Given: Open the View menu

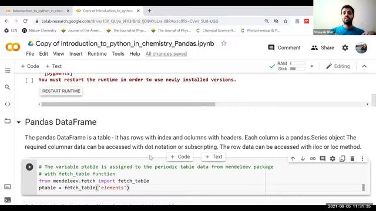Looking at the screenshot, I should point(59,54).
